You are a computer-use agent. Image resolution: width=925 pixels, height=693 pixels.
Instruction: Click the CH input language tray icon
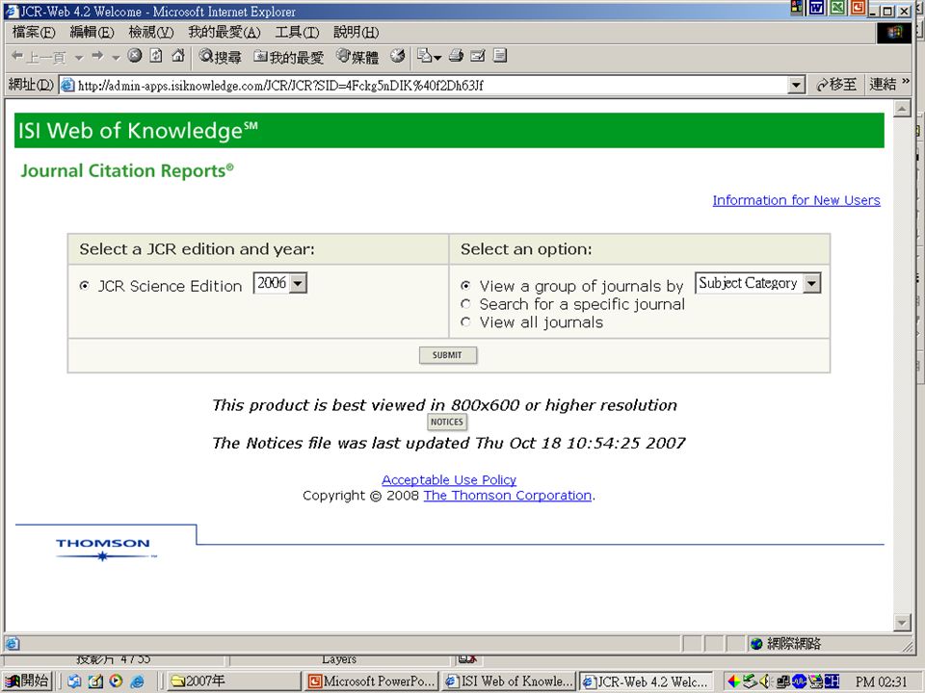tap(832, 681)
